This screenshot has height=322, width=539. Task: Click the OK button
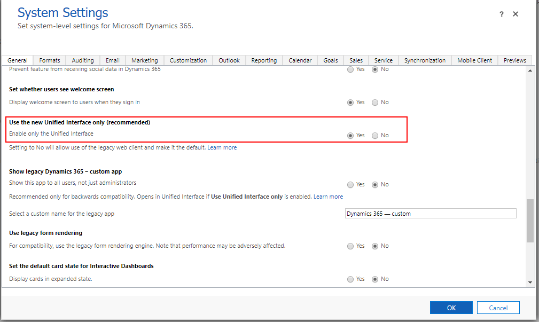451,308
